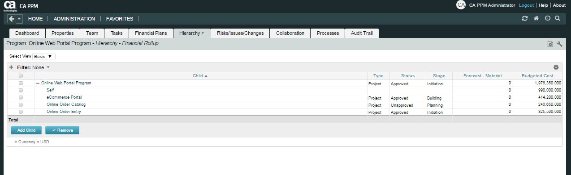Click the 246,650.000 budgeted cost value
The image size is (571, 175).
(x=549, y=104)
